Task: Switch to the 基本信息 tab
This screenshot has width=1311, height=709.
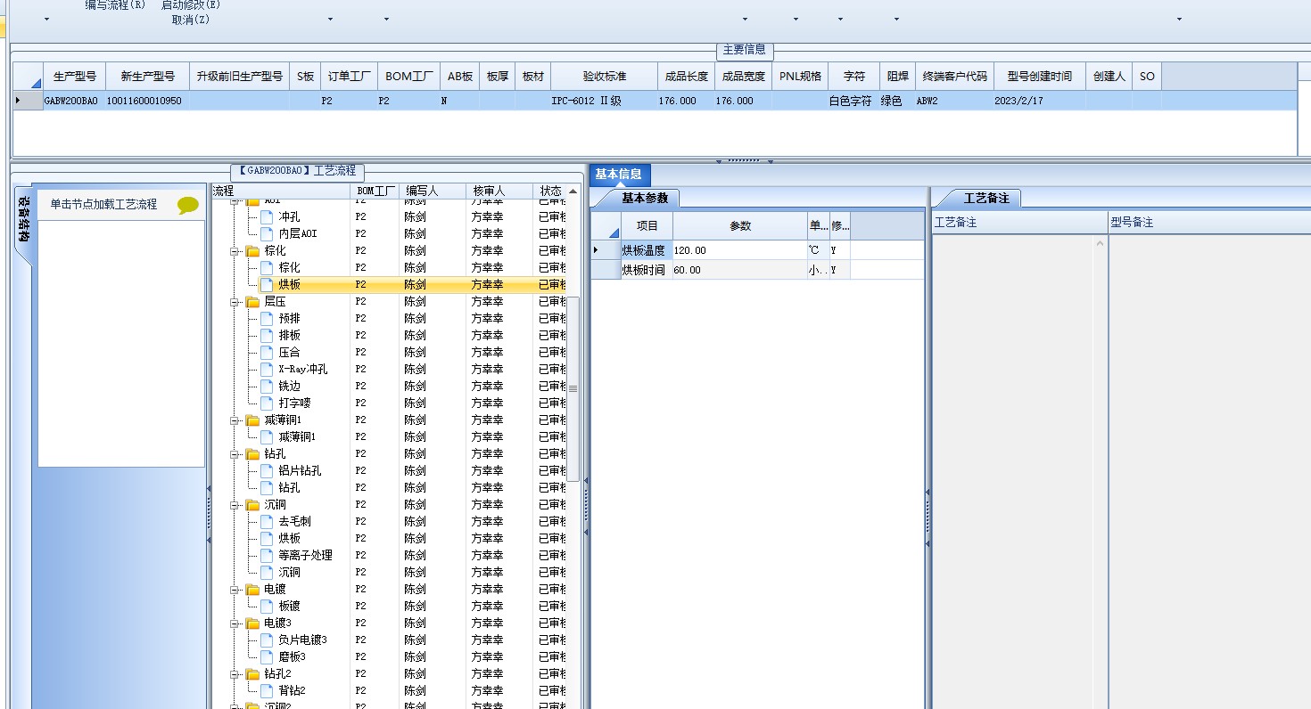Action: click(619, 175)
